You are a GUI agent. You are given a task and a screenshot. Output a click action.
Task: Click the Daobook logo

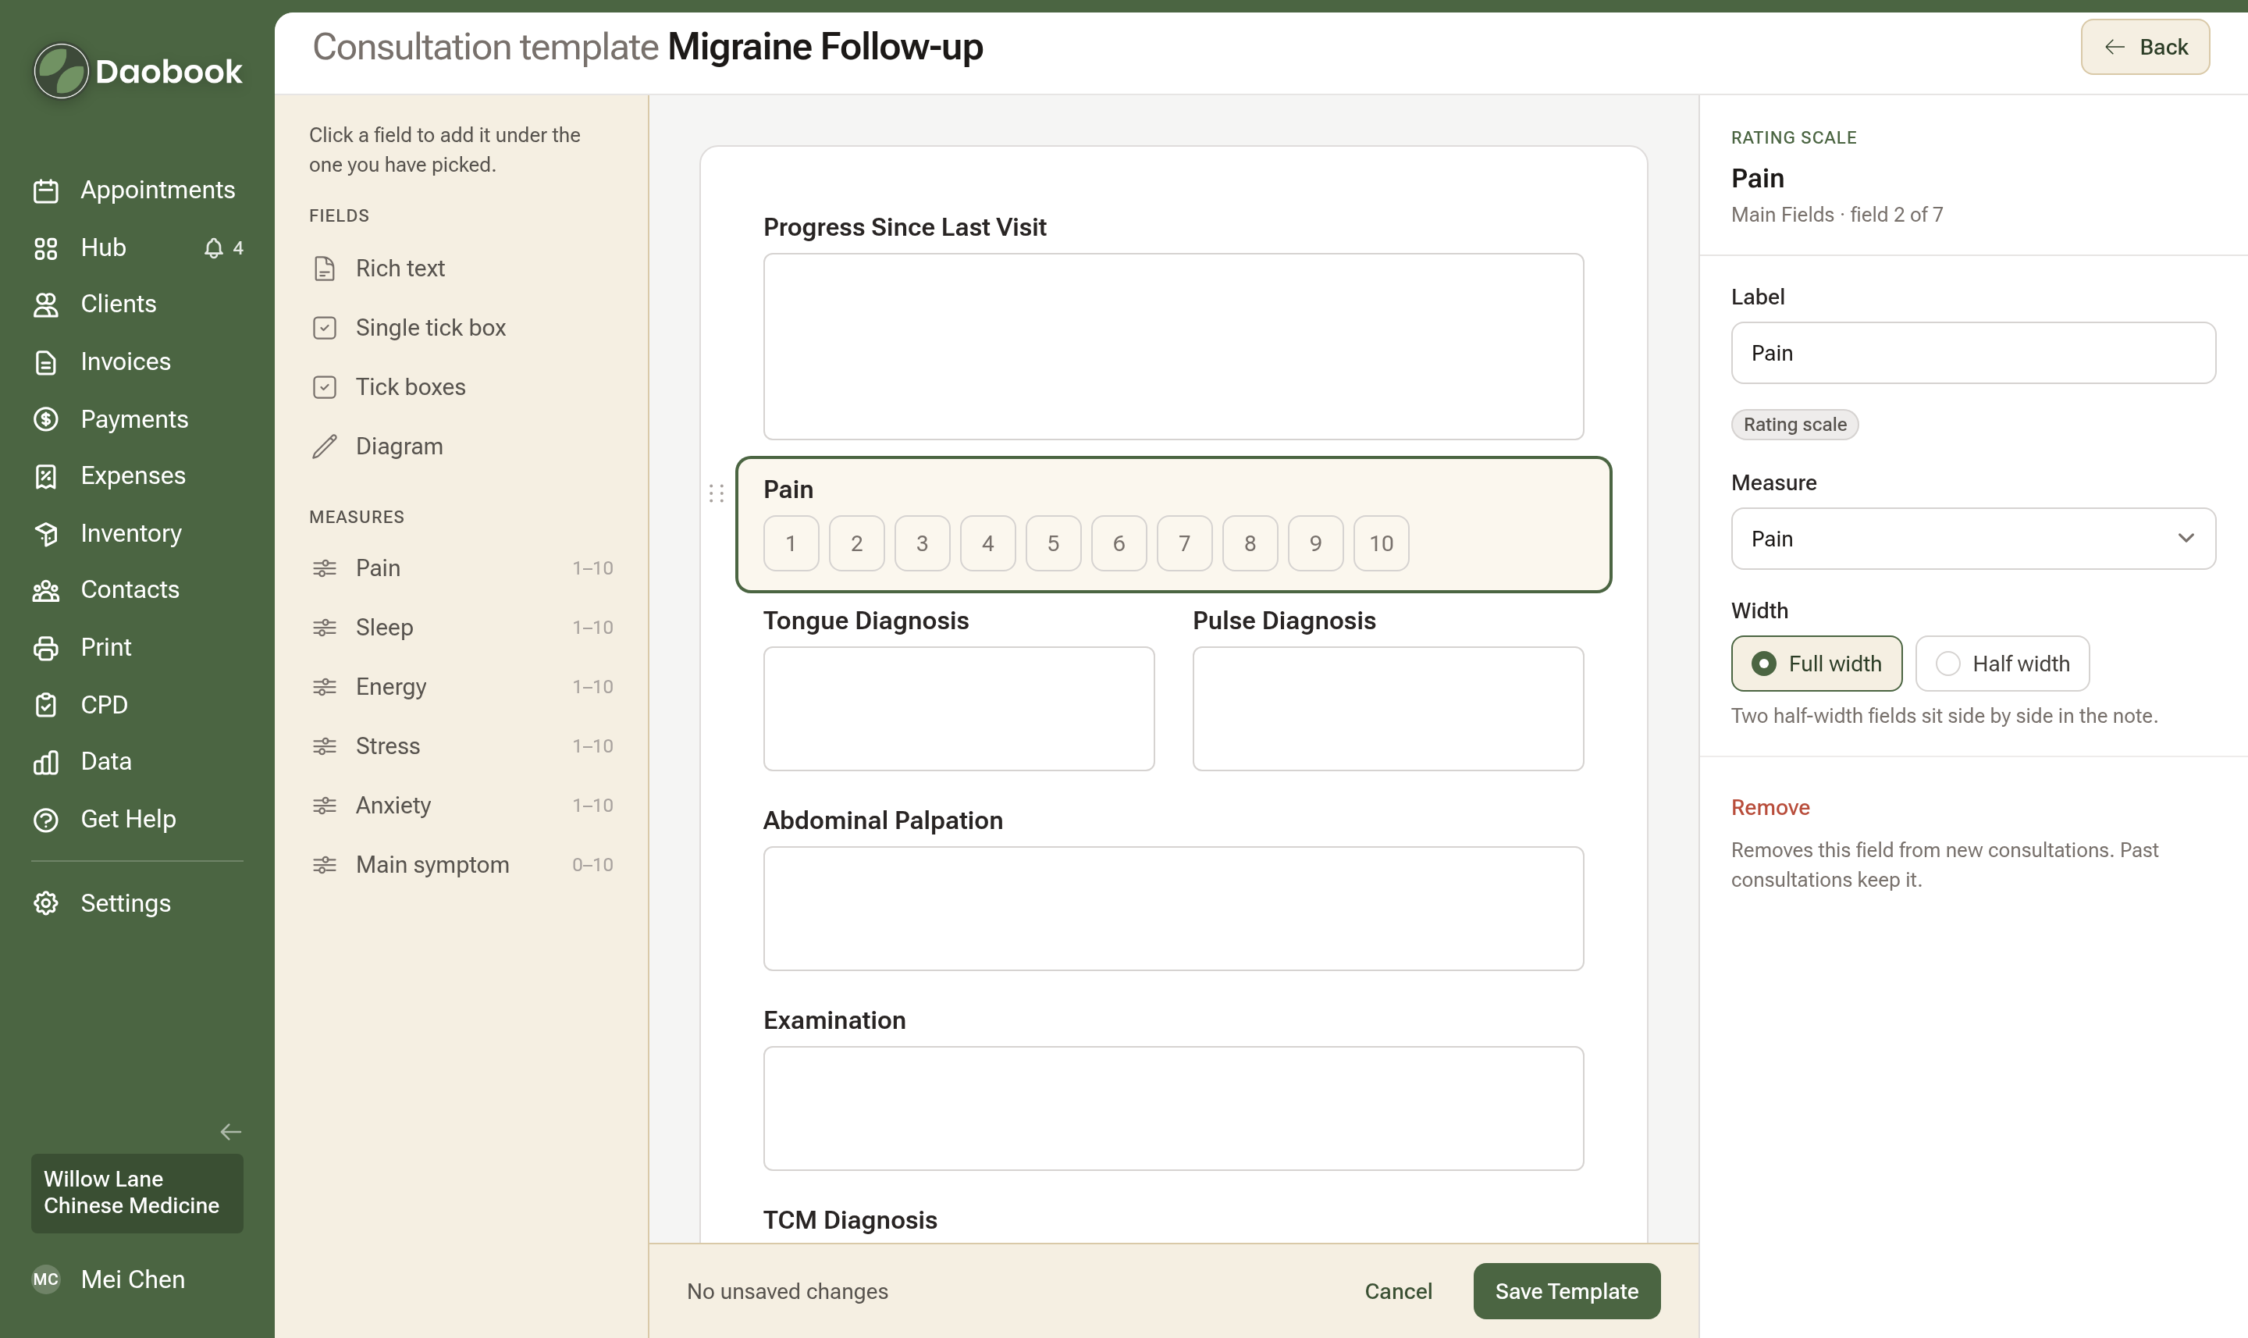(138, 71)
